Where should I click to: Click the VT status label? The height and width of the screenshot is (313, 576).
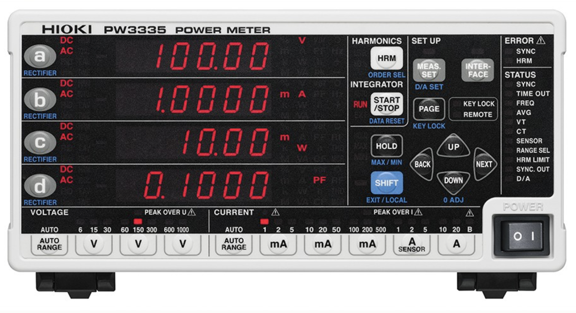[521, 122]
